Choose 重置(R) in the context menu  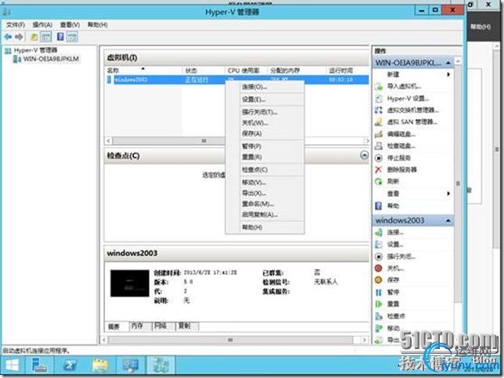click(265, 157)
